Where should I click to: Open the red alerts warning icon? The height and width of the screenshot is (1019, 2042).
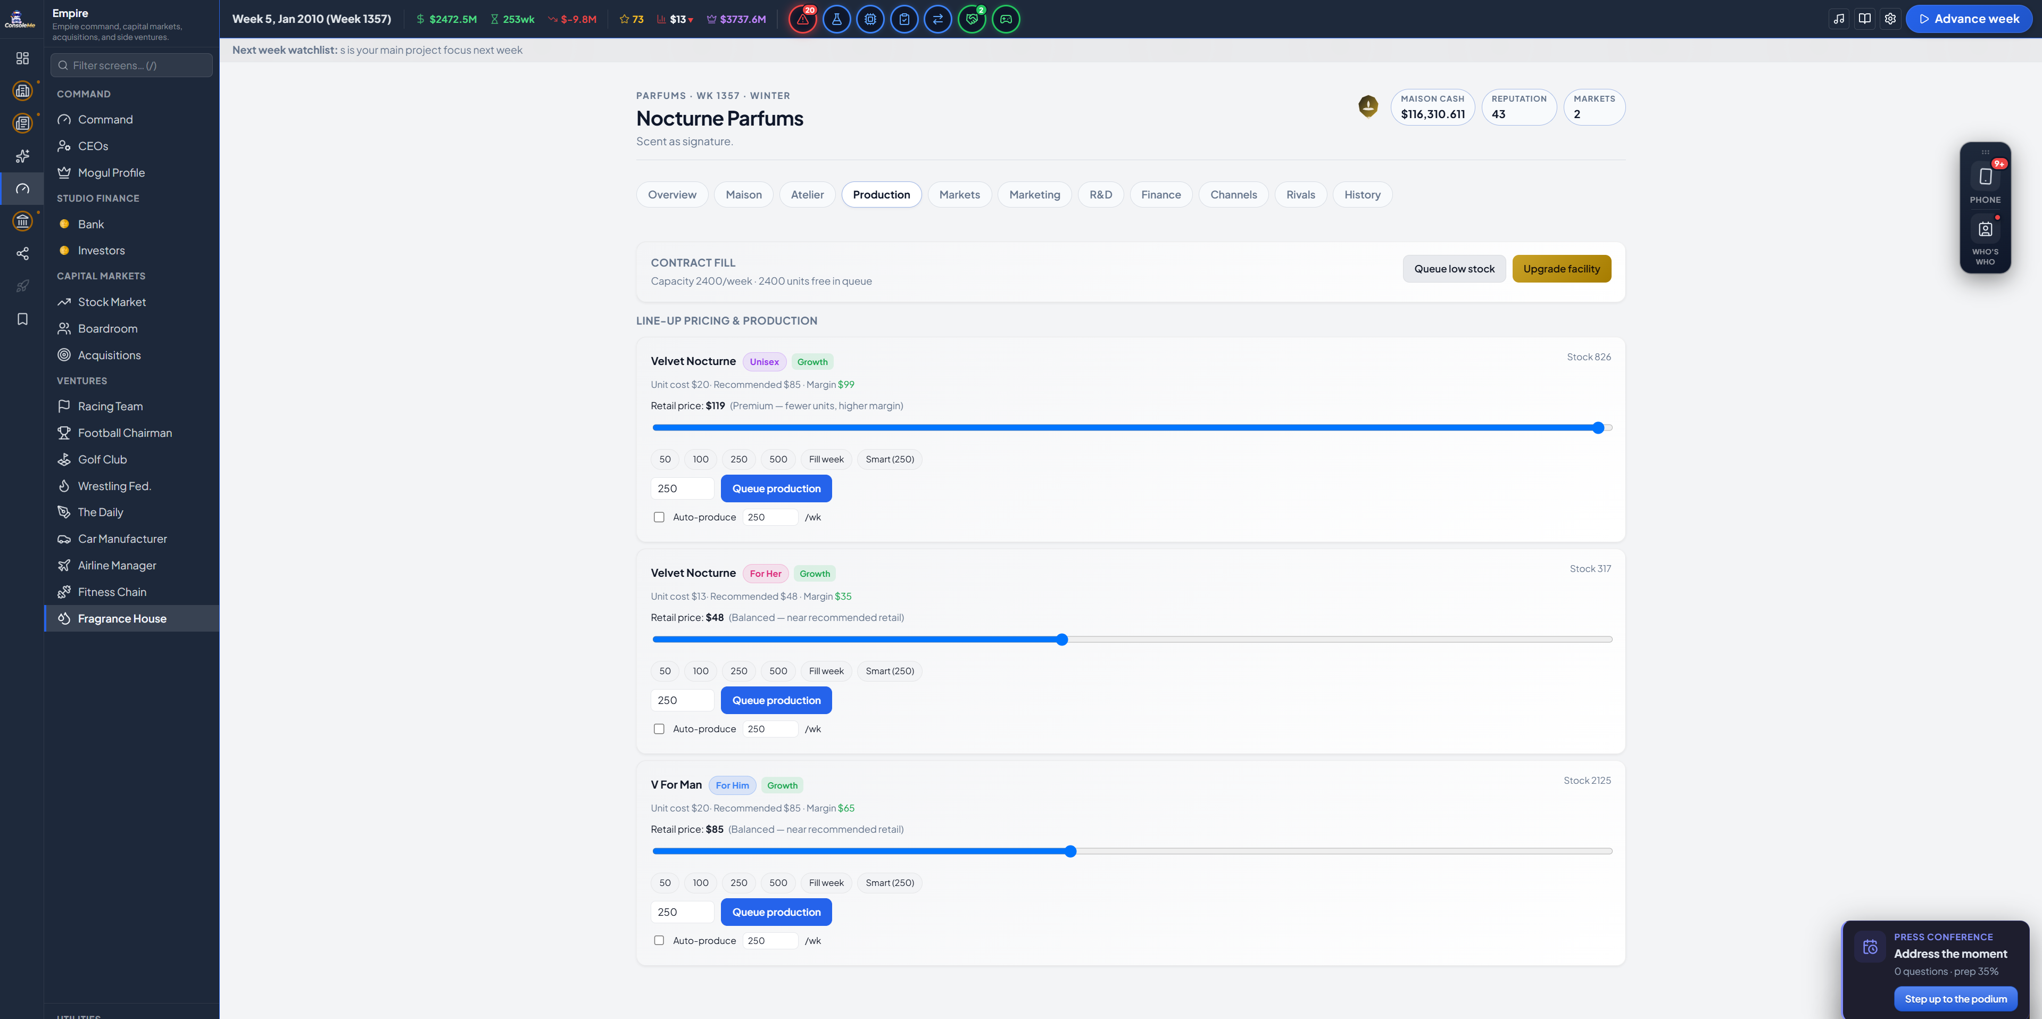click(802, 19)
